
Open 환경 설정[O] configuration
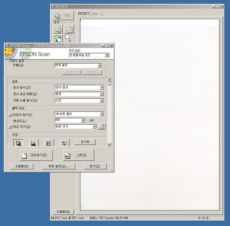pos(59,166)
